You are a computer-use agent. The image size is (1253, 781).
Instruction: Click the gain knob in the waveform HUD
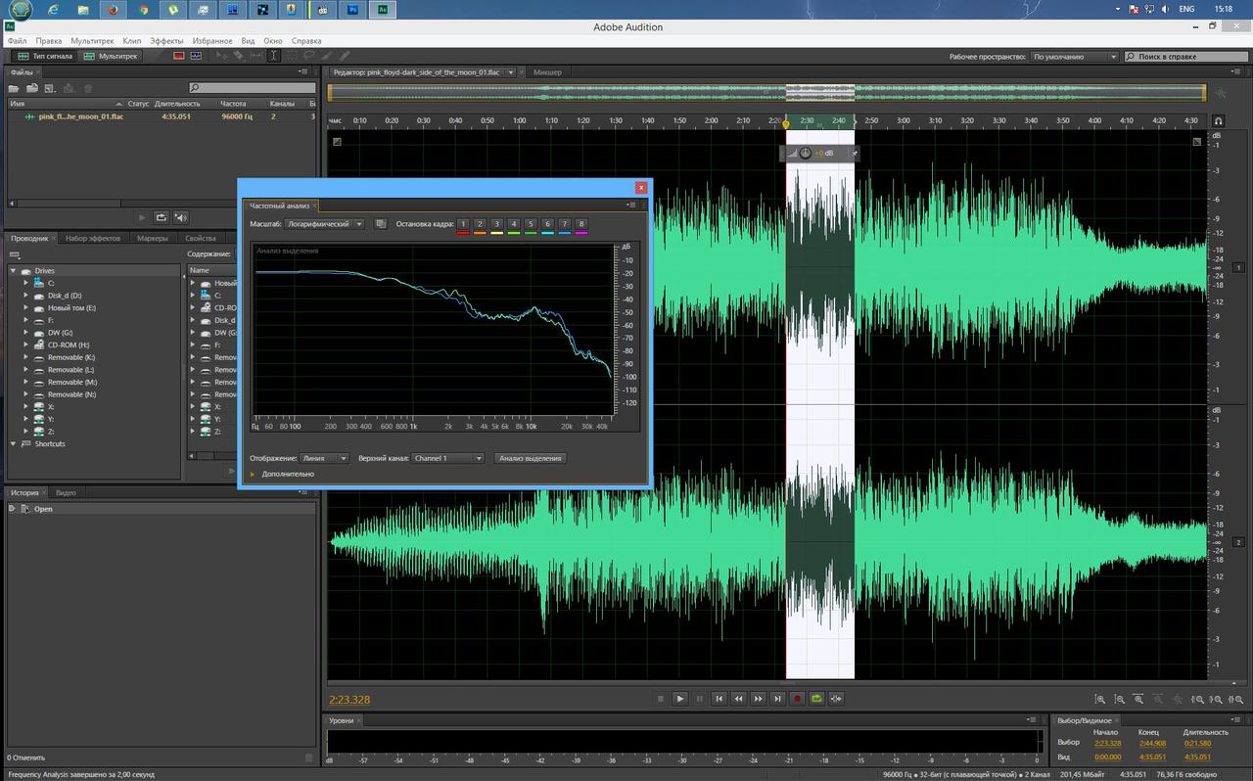806,153
